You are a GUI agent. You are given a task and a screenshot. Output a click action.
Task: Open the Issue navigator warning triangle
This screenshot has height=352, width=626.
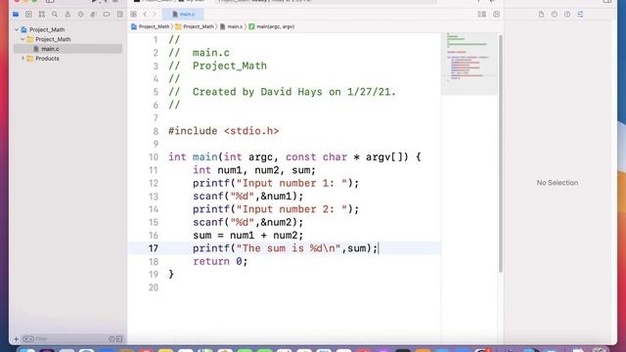click(67, 14)
